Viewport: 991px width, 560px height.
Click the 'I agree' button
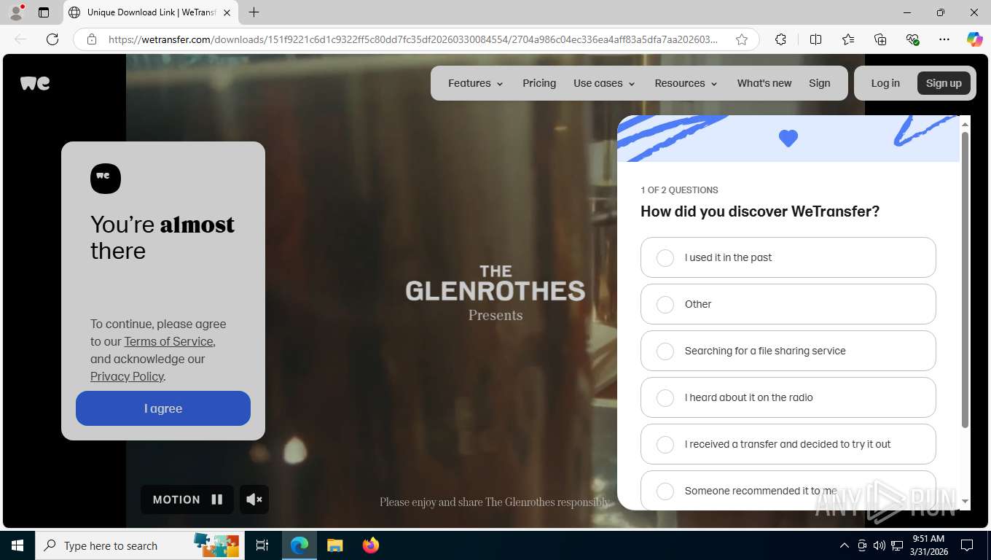[163, 408]
